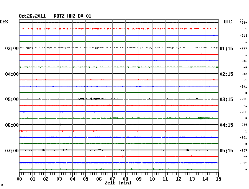Viewport: 249px width, 189px height.
Task: Click the Zeit [min] axis title
Action: click(118, 183)
